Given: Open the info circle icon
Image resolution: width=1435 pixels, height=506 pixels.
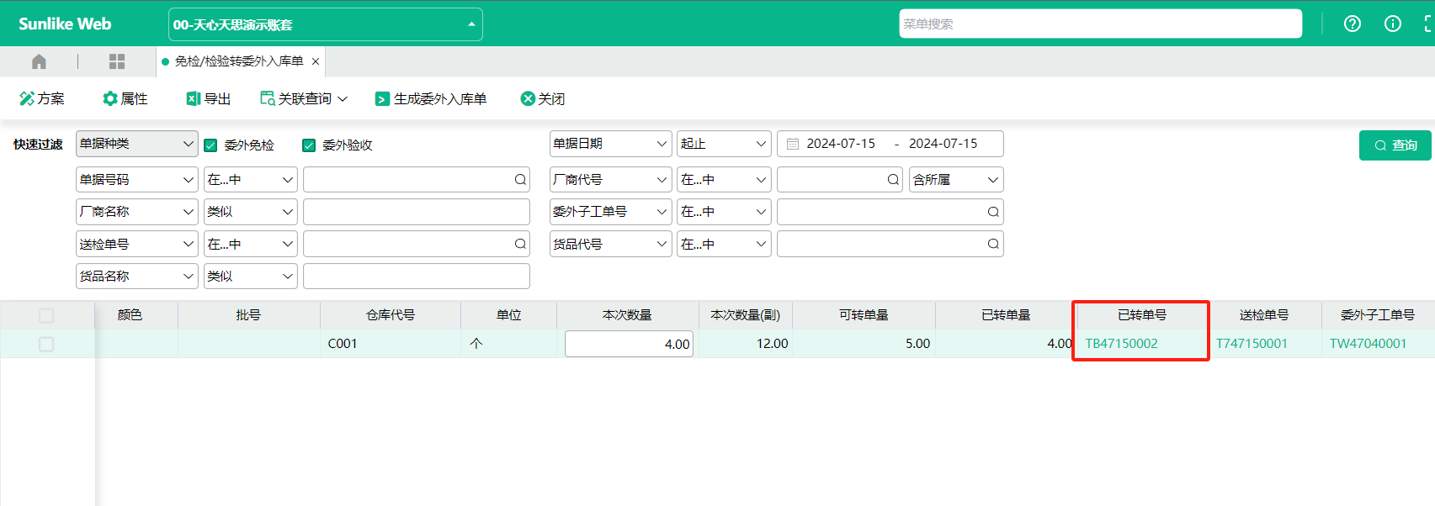Looking at the screenshot, I should point(1393,24).
